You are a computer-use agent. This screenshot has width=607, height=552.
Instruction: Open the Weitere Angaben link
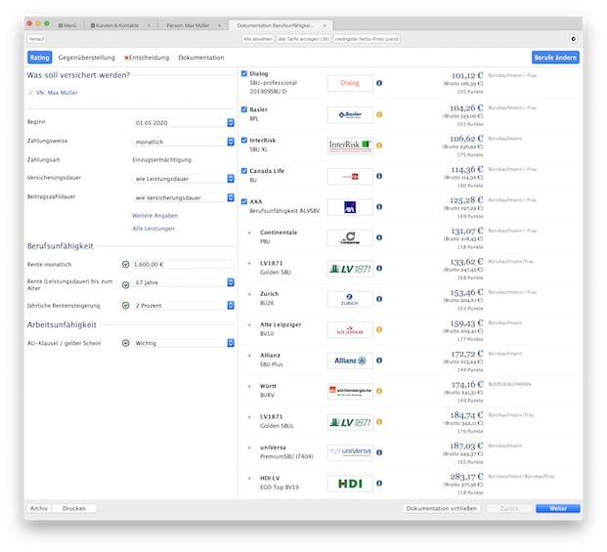click(x=154, y=215)
